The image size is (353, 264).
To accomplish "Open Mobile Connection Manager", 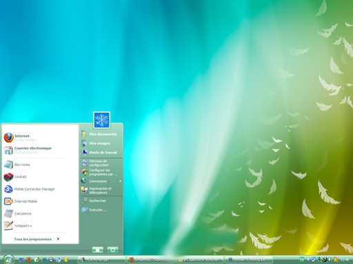I will pos(40,189).
